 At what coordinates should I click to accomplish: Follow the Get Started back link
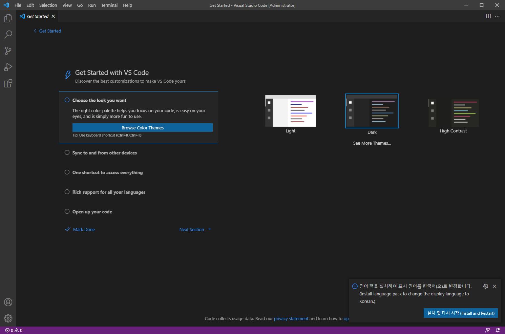(x=50, y=31)
